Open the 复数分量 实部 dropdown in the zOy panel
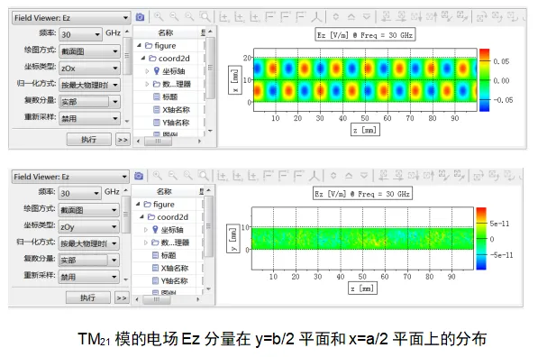547x357 pixels. coord(88,260)
